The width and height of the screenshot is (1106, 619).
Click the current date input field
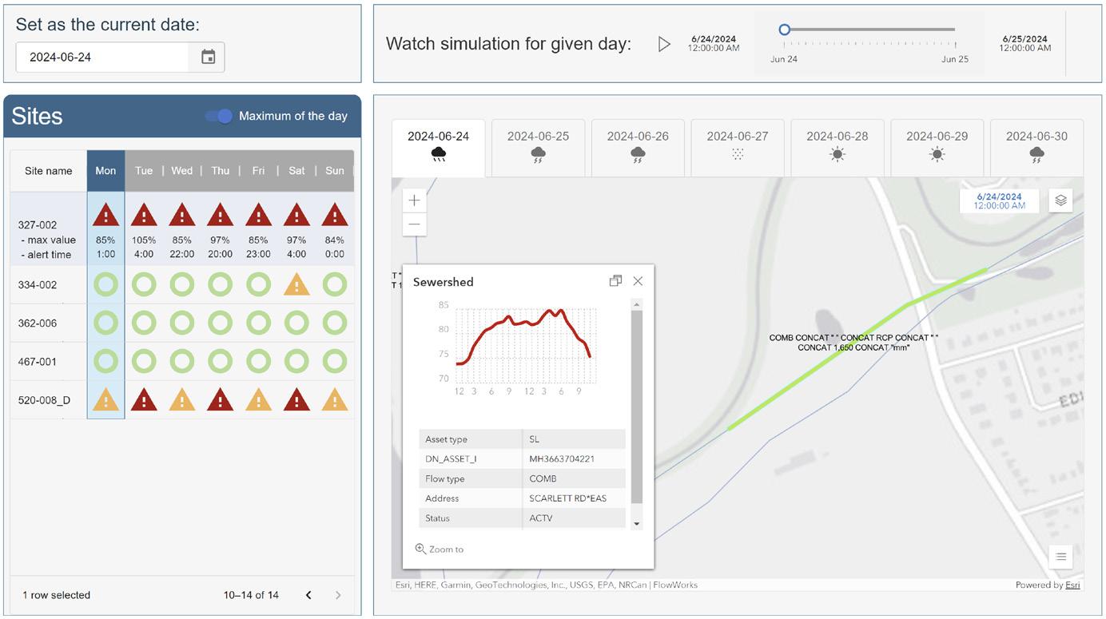[102, 57]
